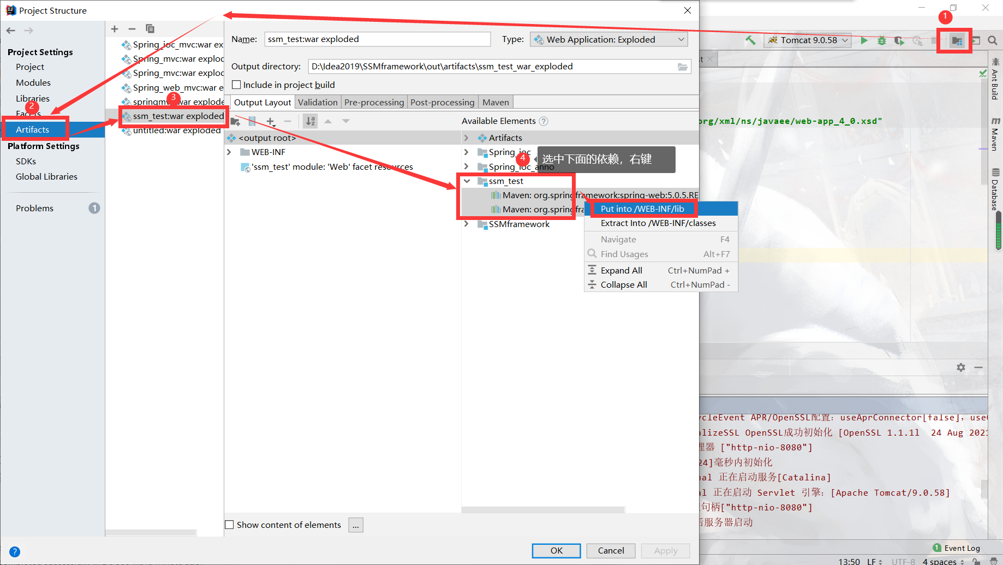Click the OK button
The width and height of the screenshot is (1003, 565).
pyautogui.click(x=556, y=550)
